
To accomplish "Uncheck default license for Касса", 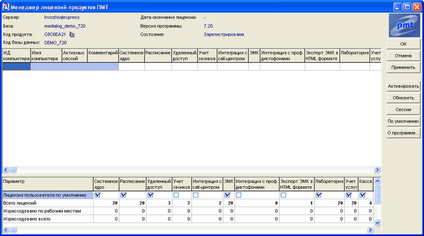I will (363, 195).
